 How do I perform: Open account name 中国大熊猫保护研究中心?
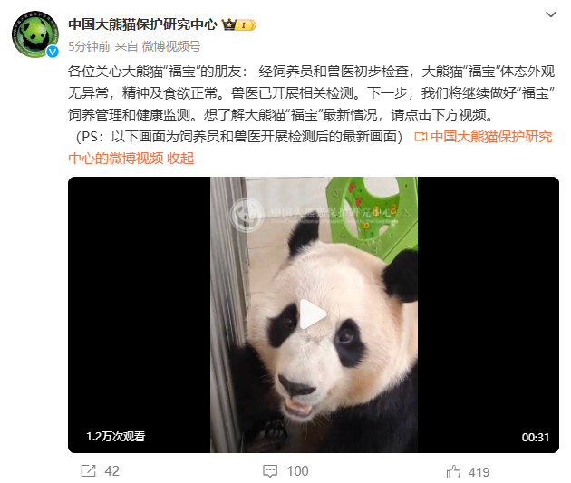(142, 24)
